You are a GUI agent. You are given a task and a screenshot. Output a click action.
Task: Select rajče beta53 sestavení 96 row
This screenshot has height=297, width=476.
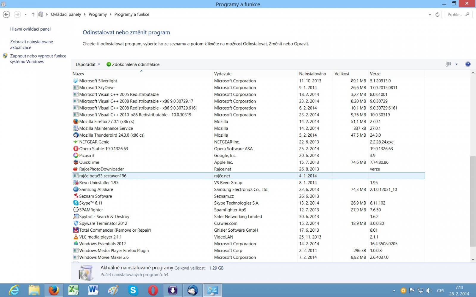click(248, 176)
